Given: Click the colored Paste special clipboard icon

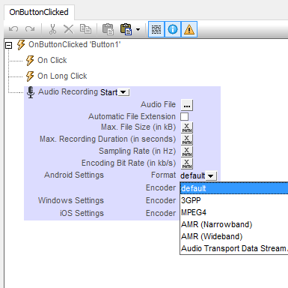Looking at the screenshot, I should (126, 29).
